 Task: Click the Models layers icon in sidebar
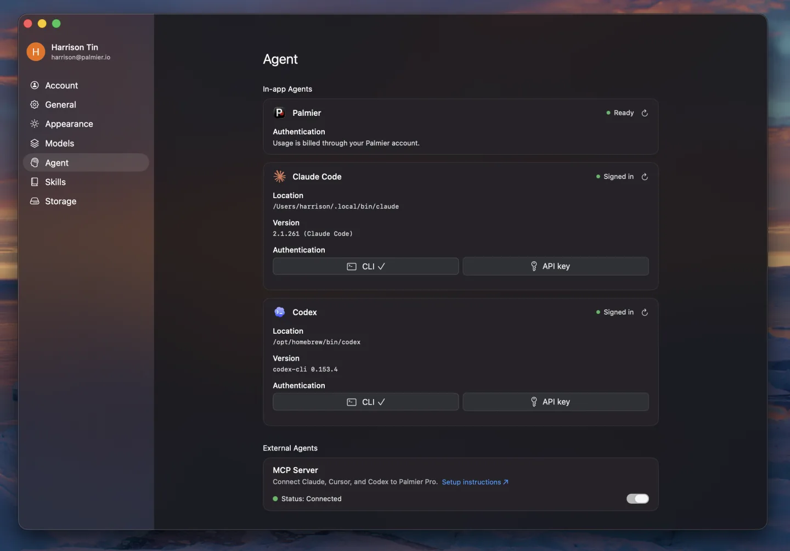35,143
